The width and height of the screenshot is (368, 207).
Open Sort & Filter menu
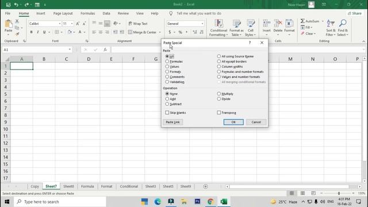(331, 28)
